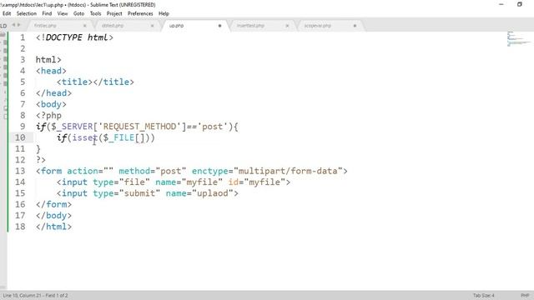Open the Tools menu
534x300 pixels.
pyautogui.click(x=95, y=13)
